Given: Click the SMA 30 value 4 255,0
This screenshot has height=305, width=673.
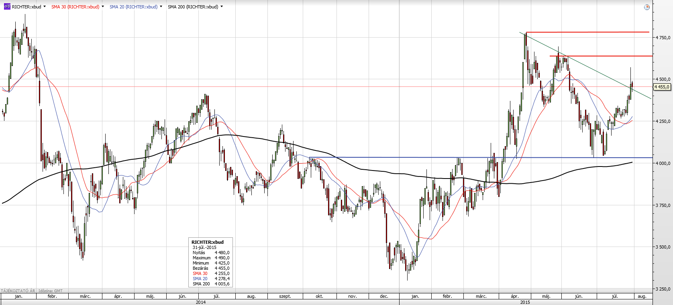Looking at the screenshot, I should (222, 273).
